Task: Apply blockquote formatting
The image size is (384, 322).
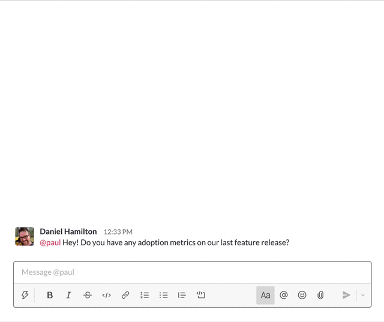Action: [182, 295]
